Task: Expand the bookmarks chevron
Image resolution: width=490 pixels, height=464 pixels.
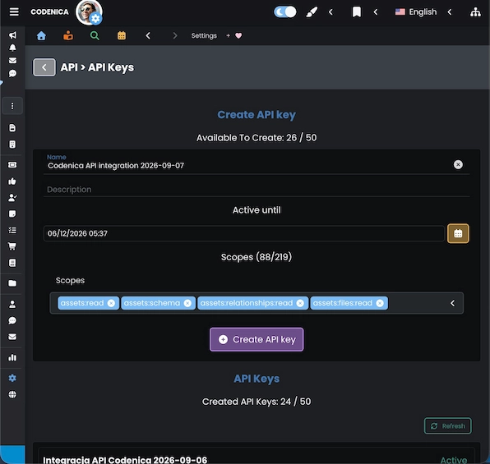Action: tap(376, 11)
